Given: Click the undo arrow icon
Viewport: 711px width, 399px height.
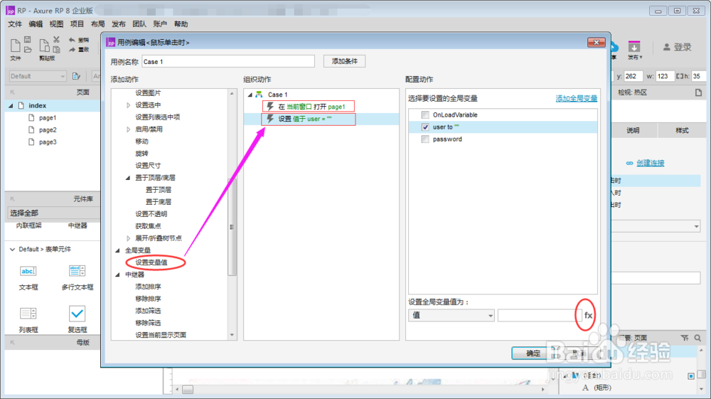Looking at the screenshot, I should [72, 40].
